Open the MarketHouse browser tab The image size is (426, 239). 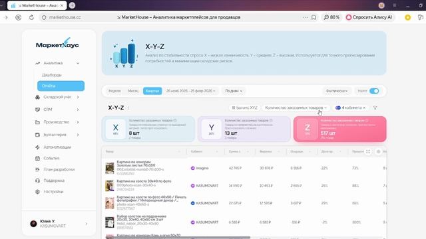[x=37, y=5]
